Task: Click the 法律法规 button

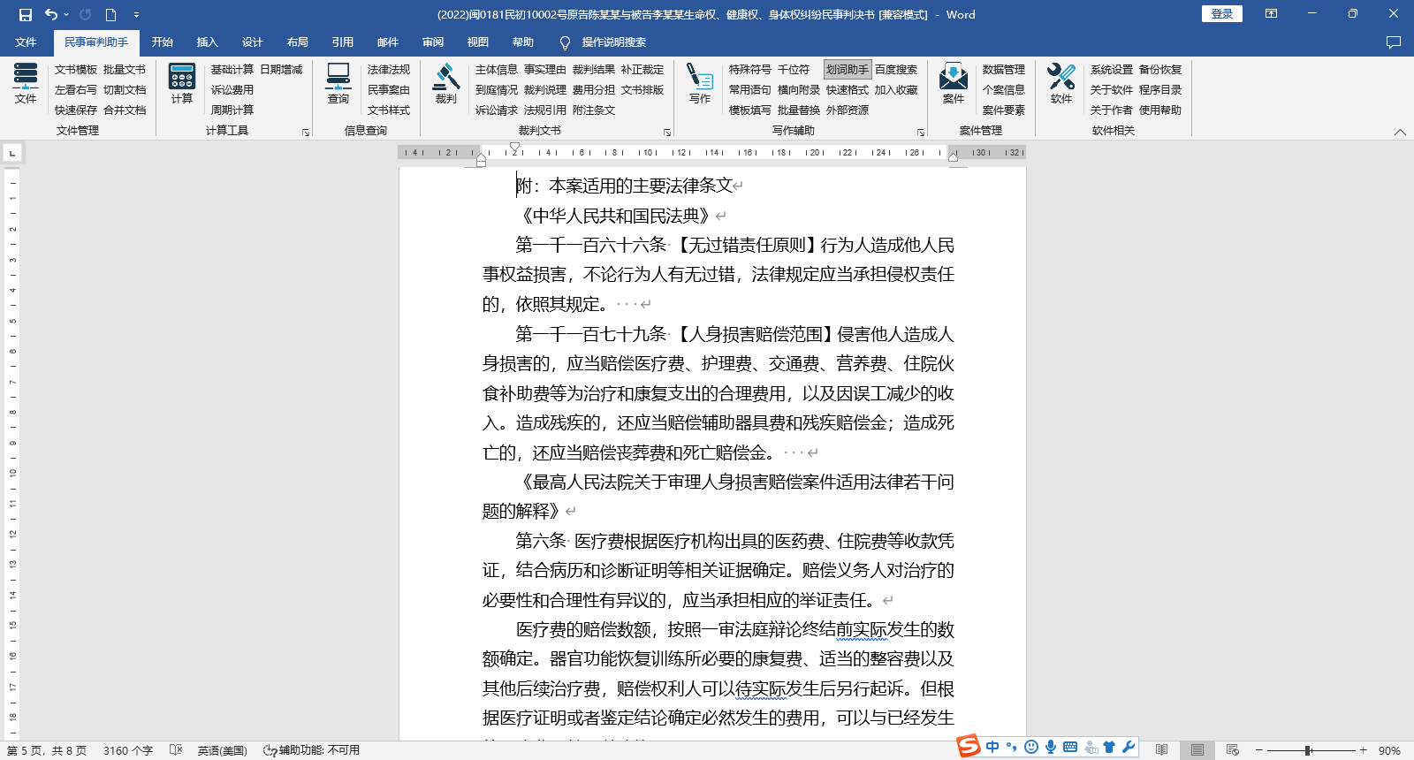Action: tap(389, 69)
